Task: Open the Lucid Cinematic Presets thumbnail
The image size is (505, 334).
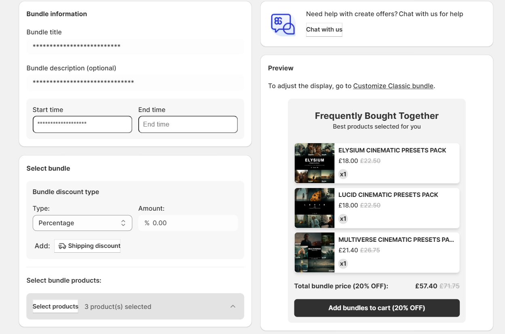Action: (x=315, y=208)
